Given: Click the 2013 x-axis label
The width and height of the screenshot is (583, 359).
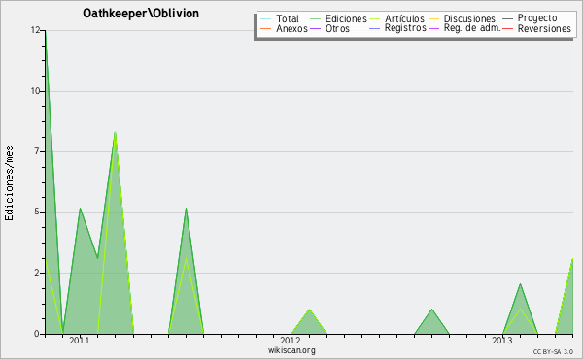Looking at the screenshot, I should pos(502,340).
